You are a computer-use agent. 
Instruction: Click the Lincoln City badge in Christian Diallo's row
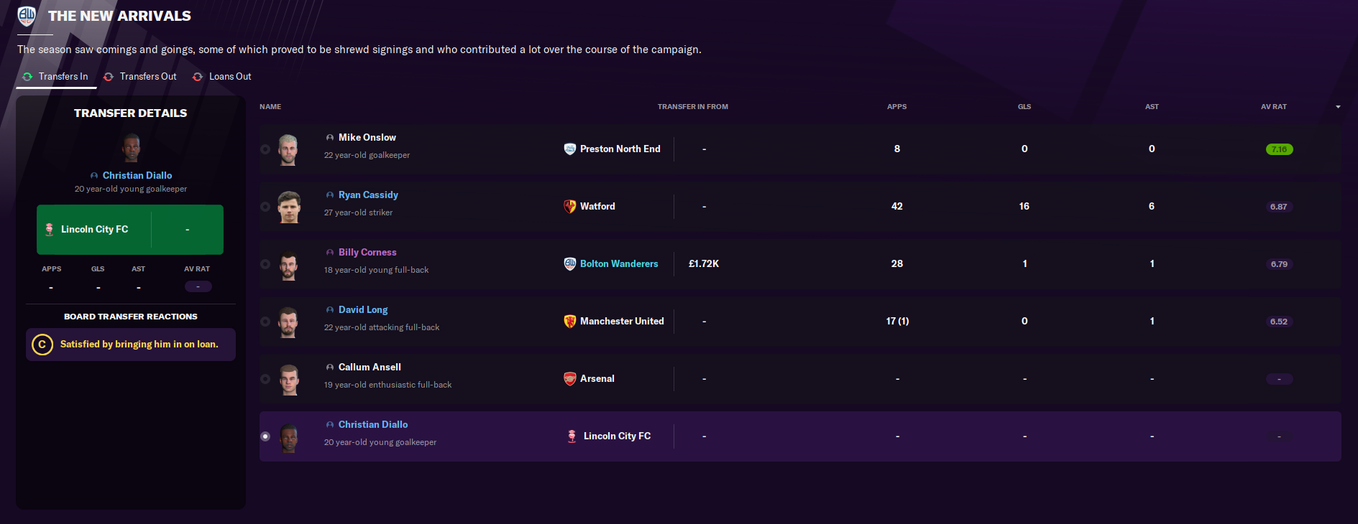coord(572,436)
